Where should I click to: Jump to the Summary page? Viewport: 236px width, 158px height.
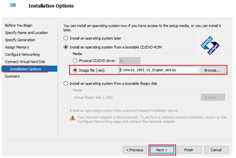pyautogui.click(x=12, y=76)
